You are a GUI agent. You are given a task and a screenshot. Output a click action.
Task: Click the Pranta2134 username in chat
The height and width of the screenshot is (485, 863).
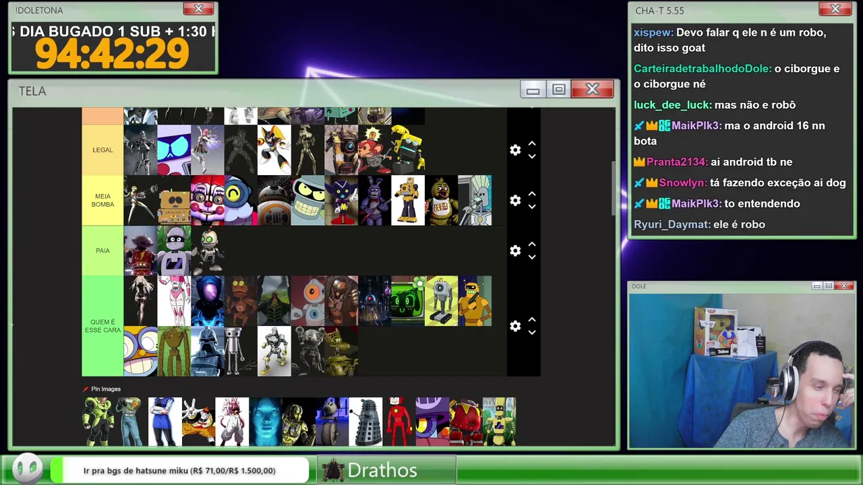click(x=677, y=162)
